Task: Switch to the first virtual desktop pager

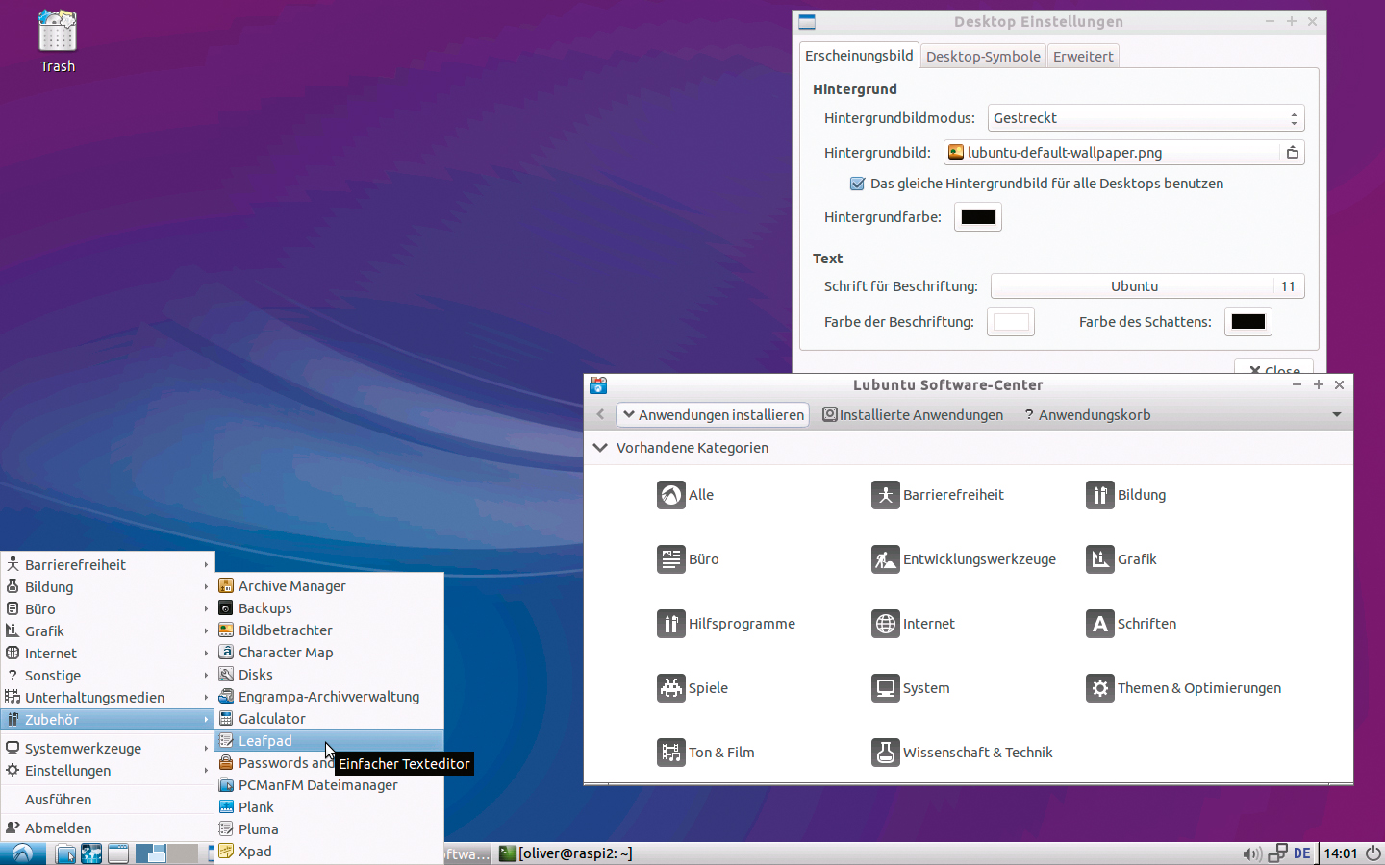Action: [x=151, y=853]
